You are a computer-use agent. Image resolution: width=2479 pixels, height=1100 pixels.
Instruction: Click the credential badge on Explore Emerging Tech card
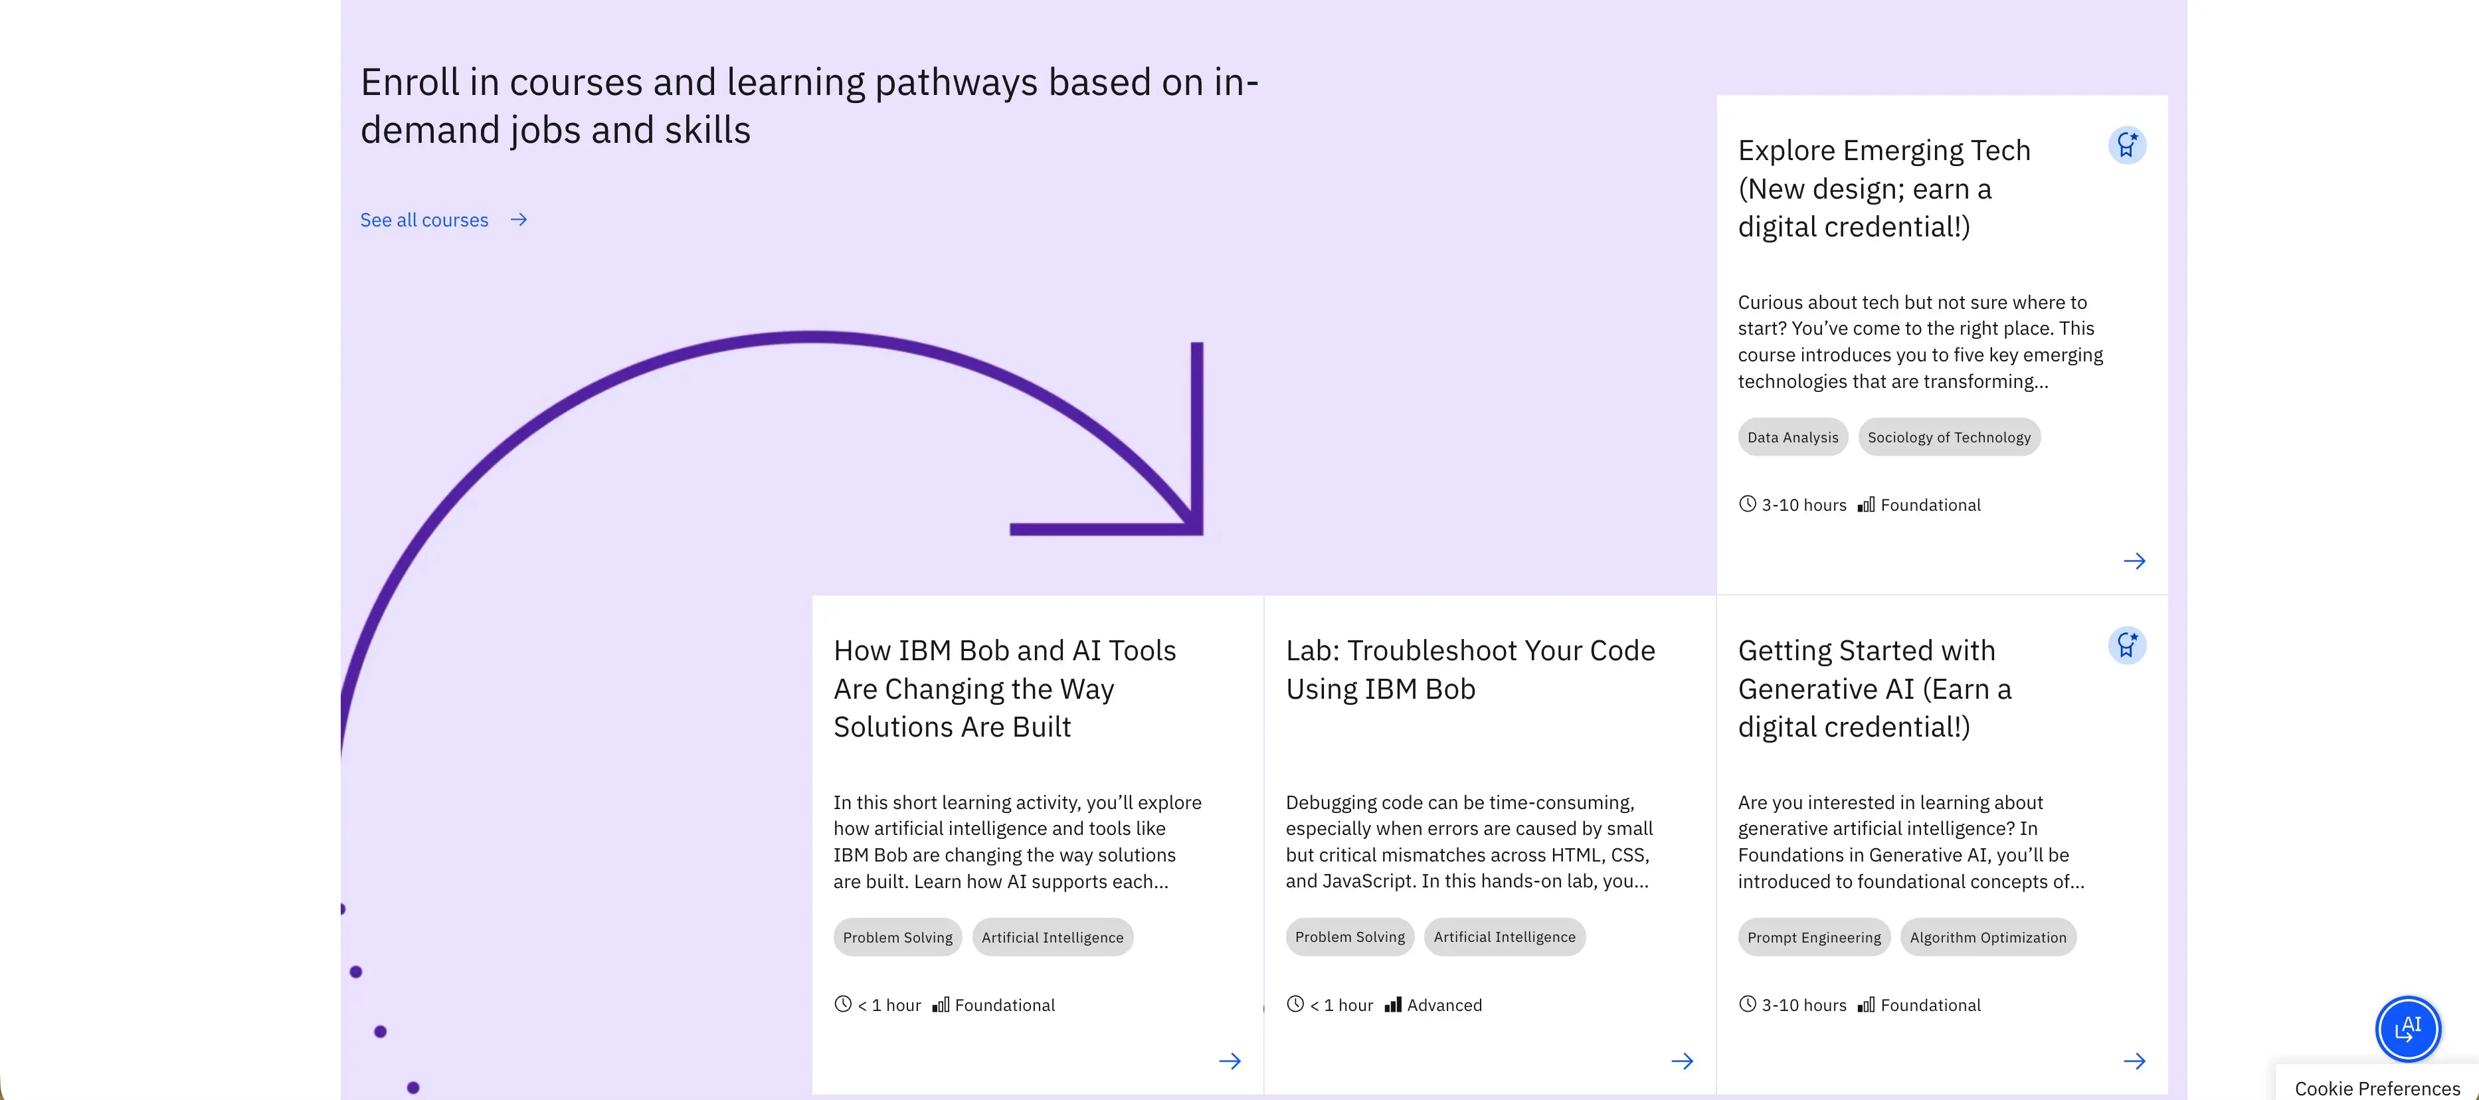(x=2128, y=145)
